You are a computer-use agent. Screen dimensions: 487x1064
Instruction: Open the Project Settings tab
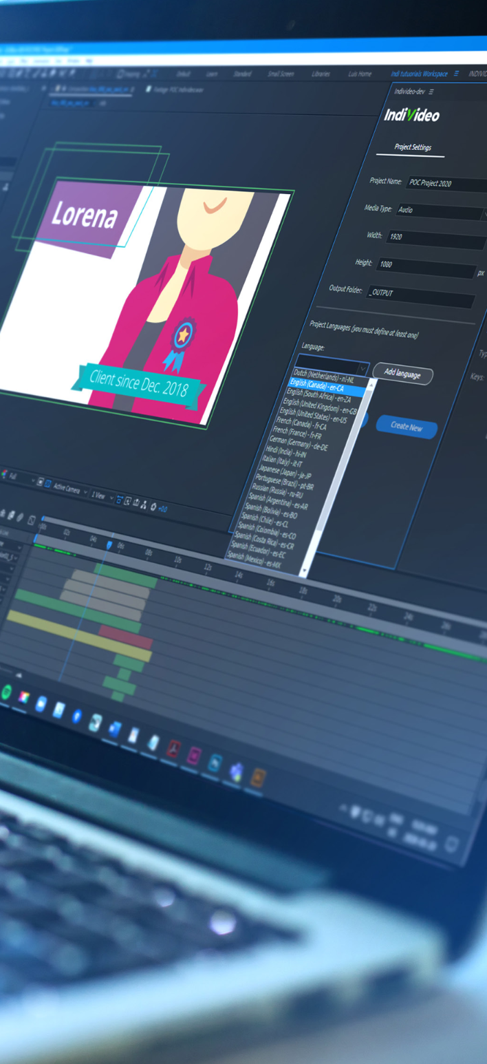point(413,147)
